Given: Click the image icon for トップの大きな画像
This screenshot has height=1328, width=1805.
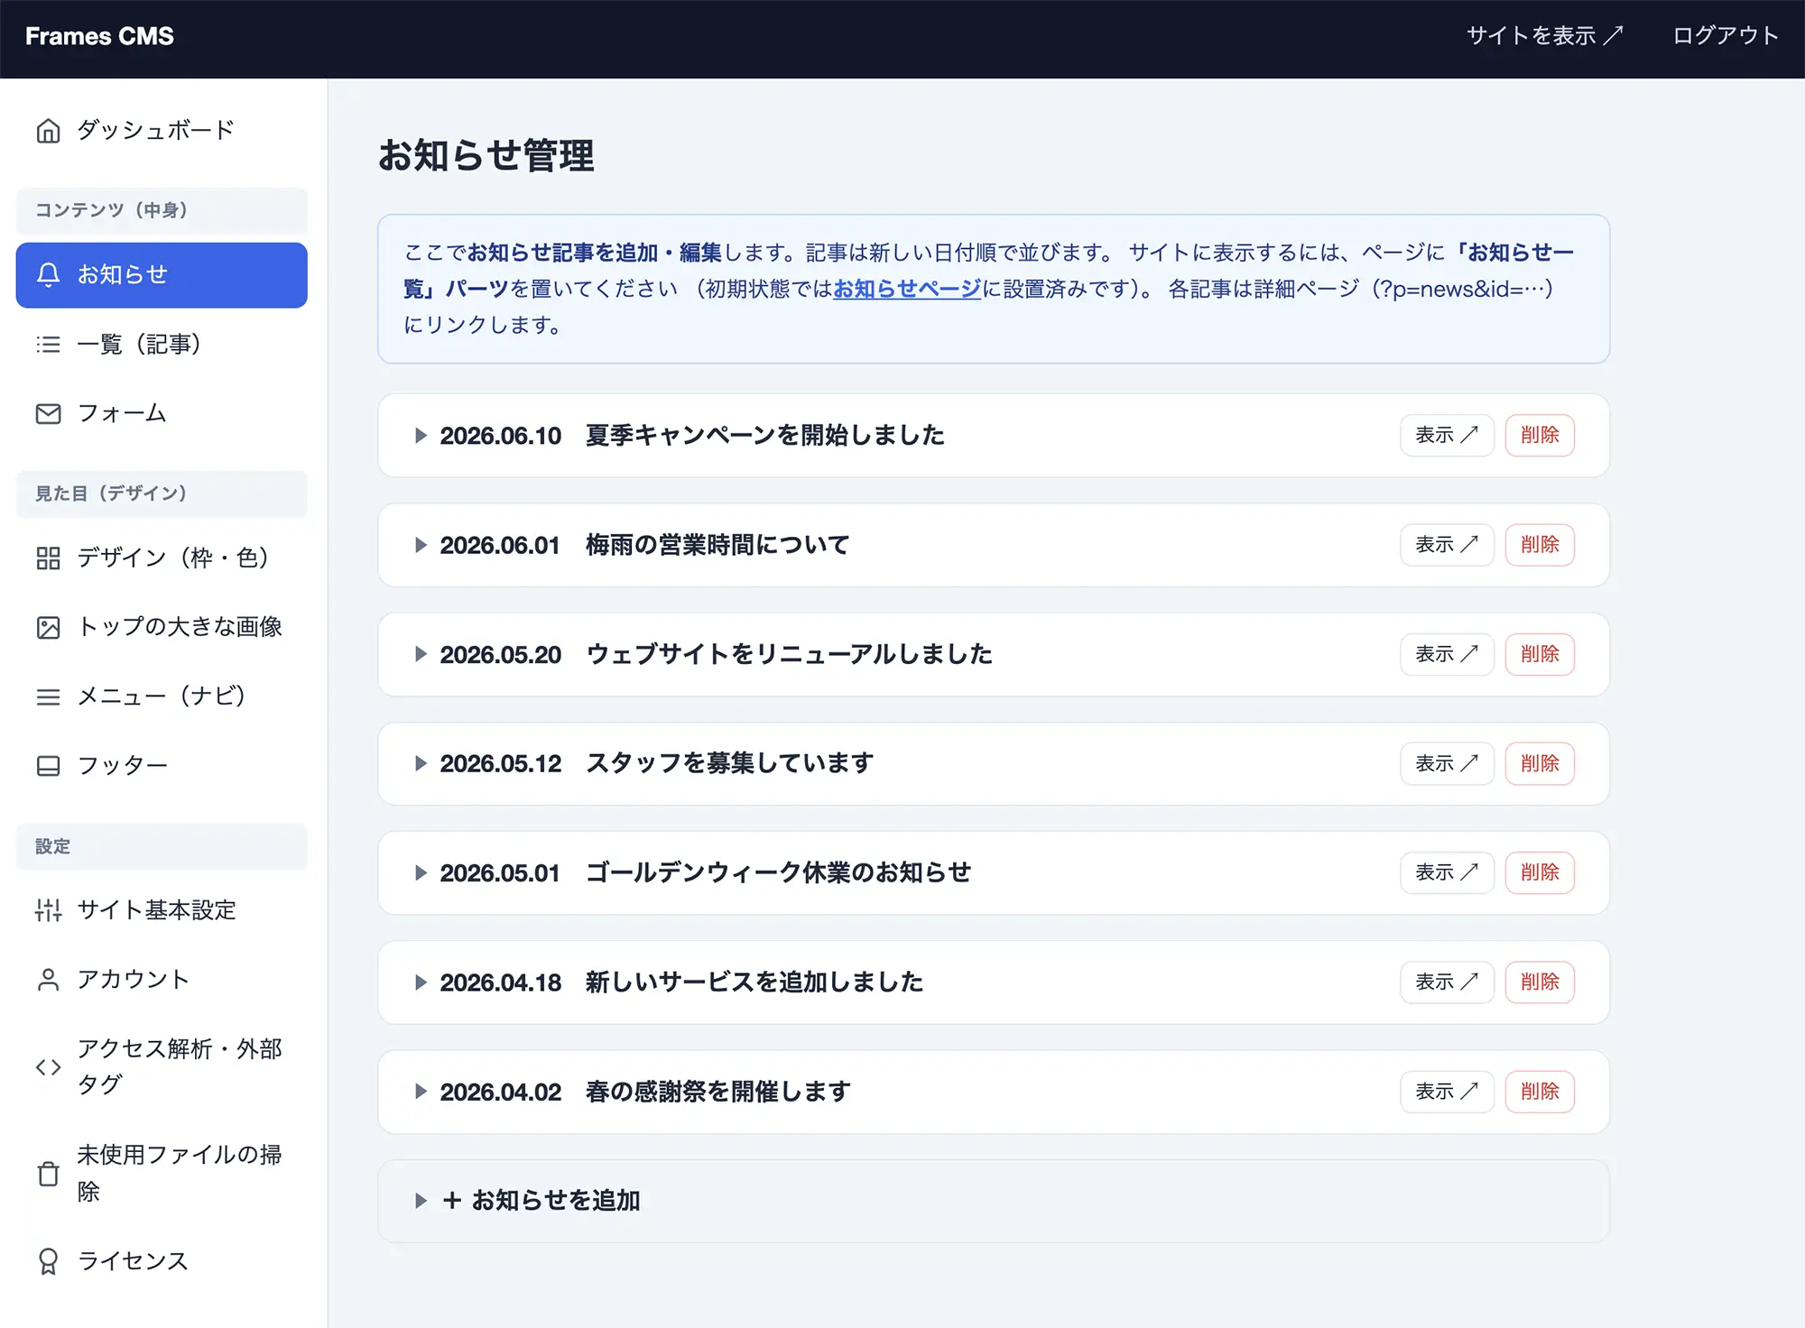Looking at the screenshot, I should pyautogui.click(x=48, y=628).
